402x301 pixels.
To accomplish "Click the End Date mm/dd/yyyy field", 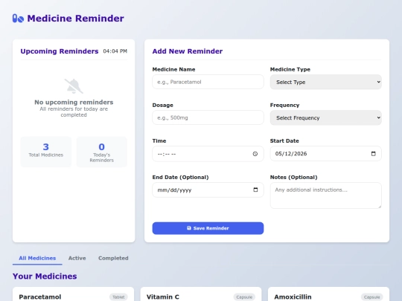I will pyautogui.click(x=208, y=190).
